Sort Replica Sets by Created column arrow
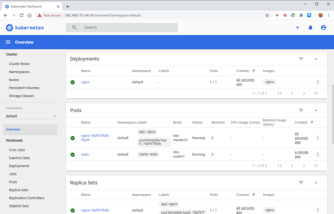This screenshot has height=214, width=334. pos(254,195)
